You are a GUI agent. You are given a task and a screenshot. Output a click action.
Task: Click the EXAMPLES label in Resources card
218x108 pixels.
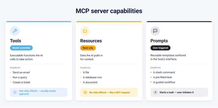click(x=85, y=68)
